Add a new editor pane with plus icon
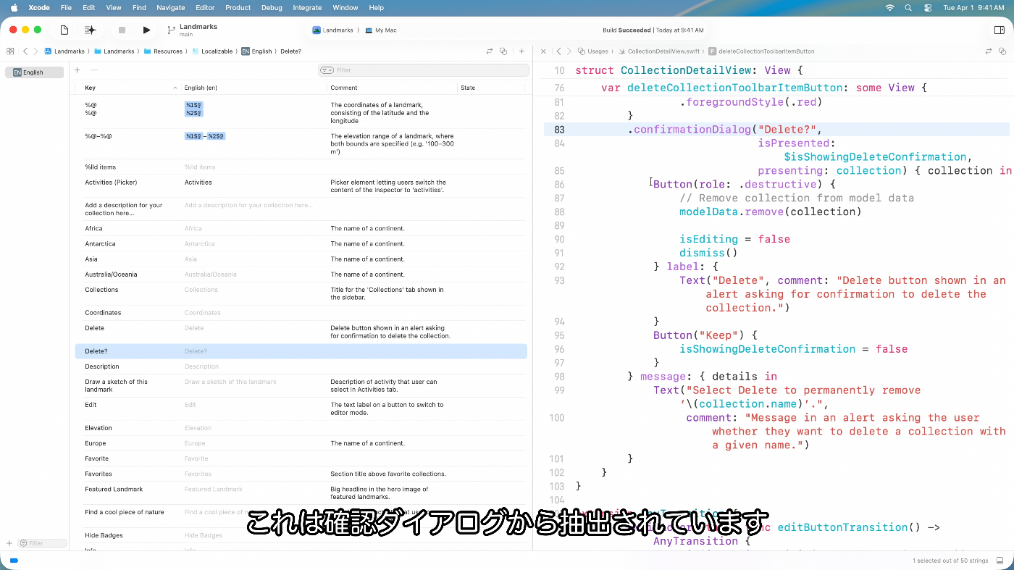This screenshot has width=1014, height=570. (521, 51)
